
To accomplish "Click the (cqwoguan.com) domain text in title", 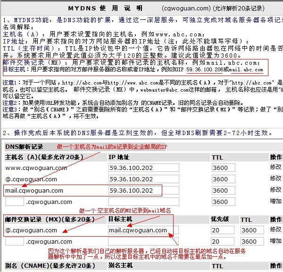I will 186,8.
